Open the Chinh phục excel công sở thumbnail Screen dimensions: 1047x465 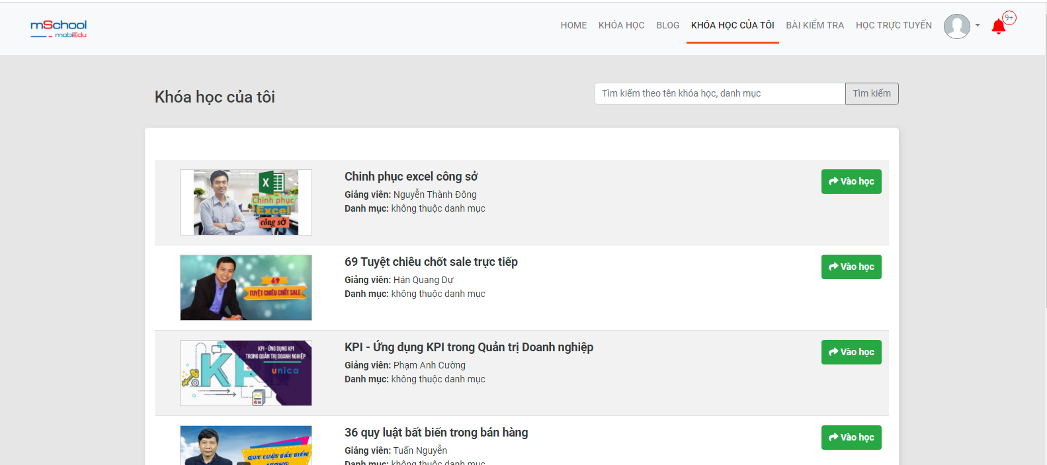[246, 202]
